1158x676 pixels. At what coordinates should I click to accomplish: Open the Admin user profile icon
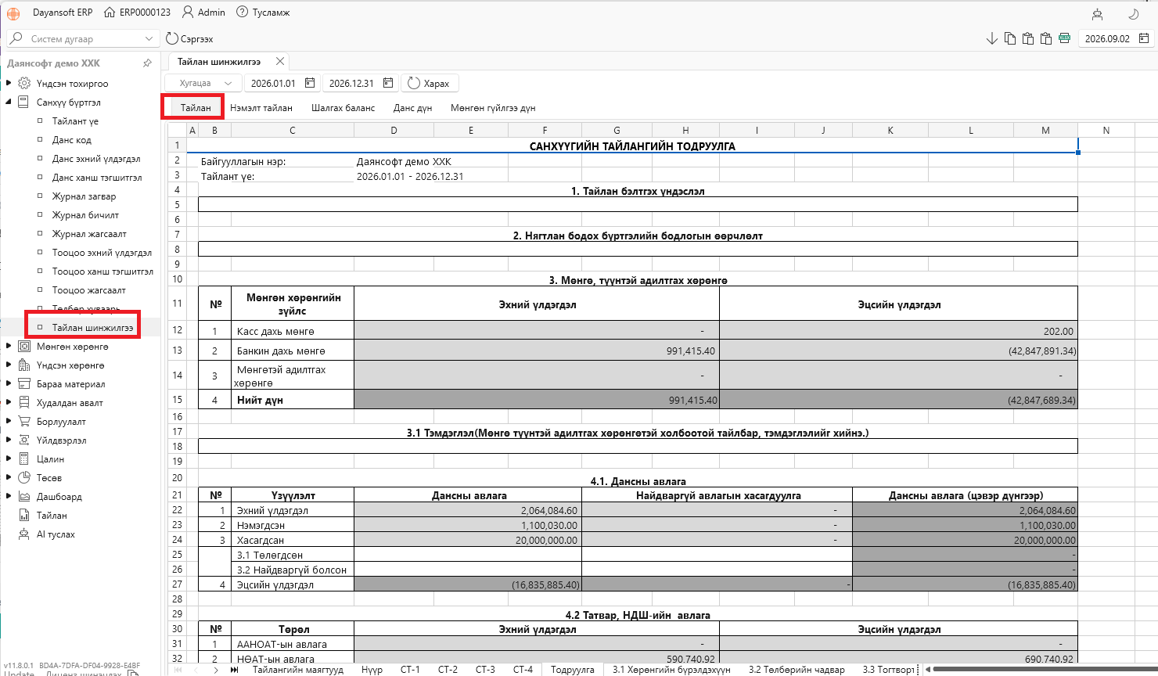[188, 13]
